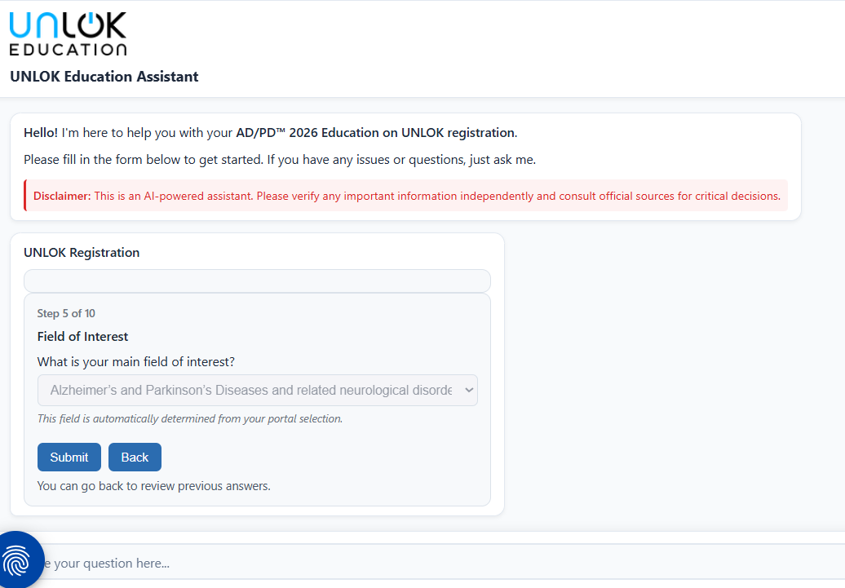Click the 'automatically determined from your portal' hint
Screen dimensions: 845x588
coord(190,418)
